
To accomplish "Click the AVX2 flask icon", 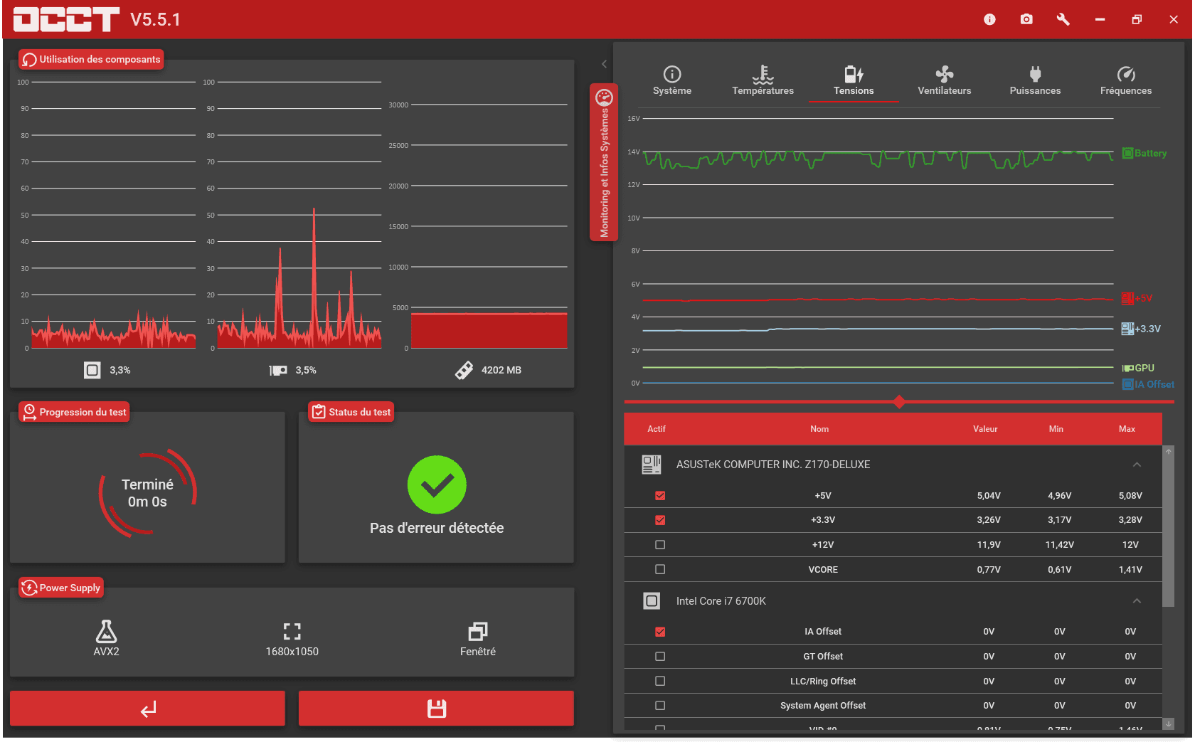I will click(x=106, y=631).
